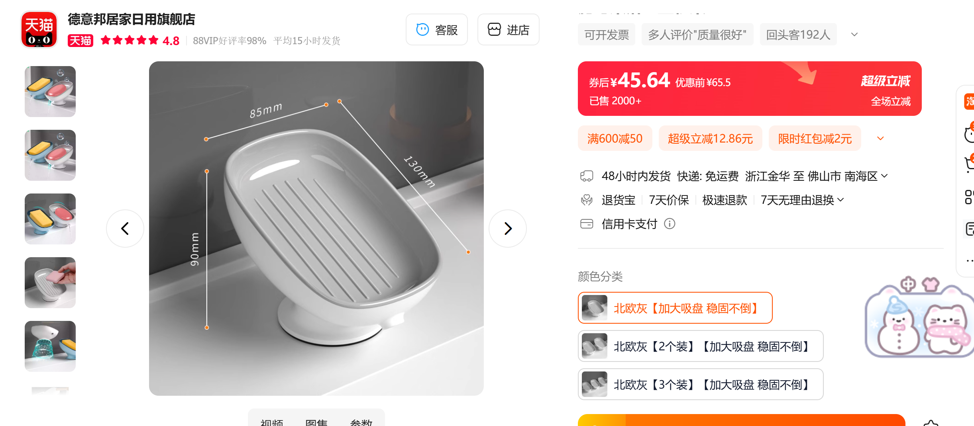974x426 pixels.
Task: Click the 多人评价"质量很好" tag
Action: pyautogui.click(x=697, y=35)
